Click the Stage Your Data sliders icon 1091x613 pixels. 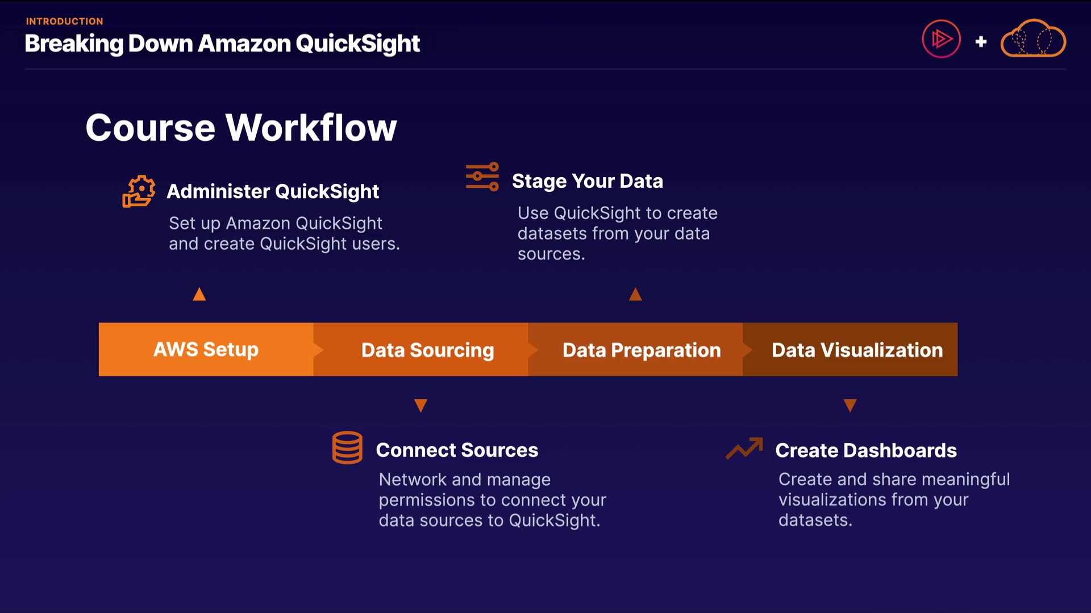tap(482, 177)
